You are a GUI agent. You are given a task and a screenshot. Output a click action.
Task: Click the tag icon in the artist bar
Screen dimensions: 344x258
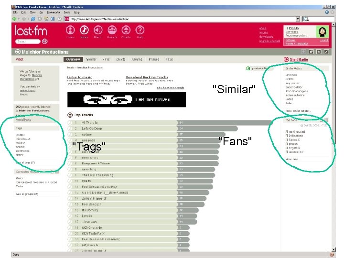pos(311,52)
